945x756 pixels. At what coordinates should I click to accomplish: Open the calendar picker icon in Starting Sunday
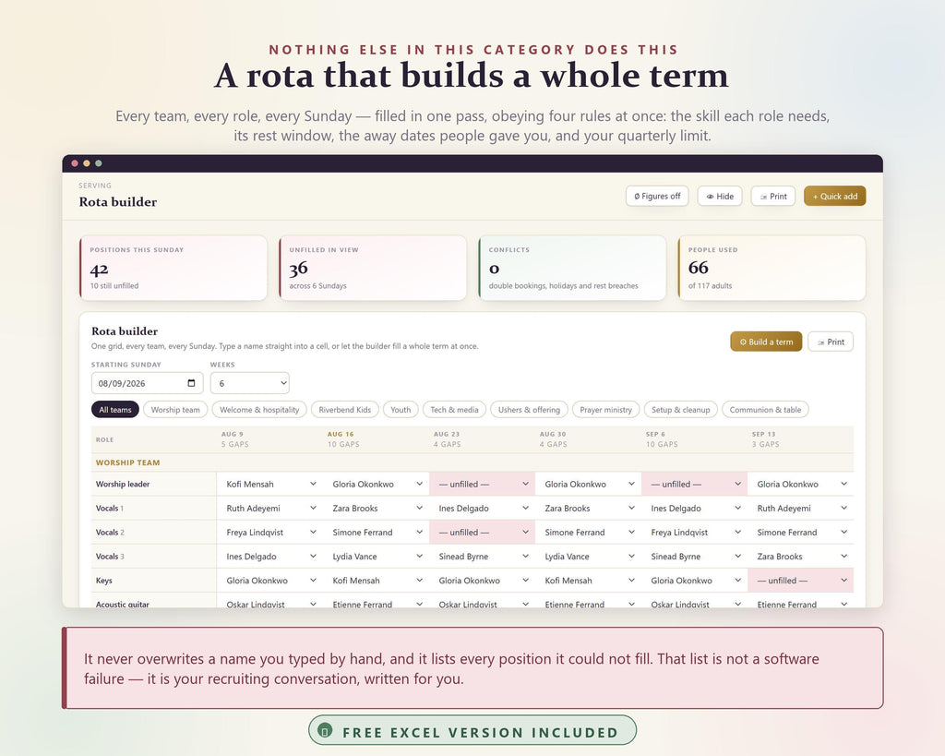pos(191,383)
